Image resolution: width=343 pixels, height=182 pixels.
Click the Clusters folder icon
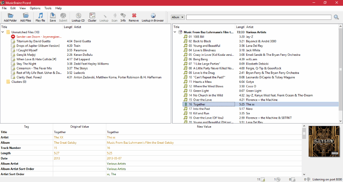8,82
